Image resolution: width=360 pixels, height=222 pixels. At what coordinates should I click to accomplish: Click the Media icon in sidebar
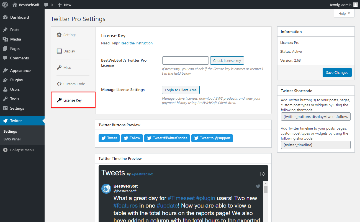pos(5,39)
